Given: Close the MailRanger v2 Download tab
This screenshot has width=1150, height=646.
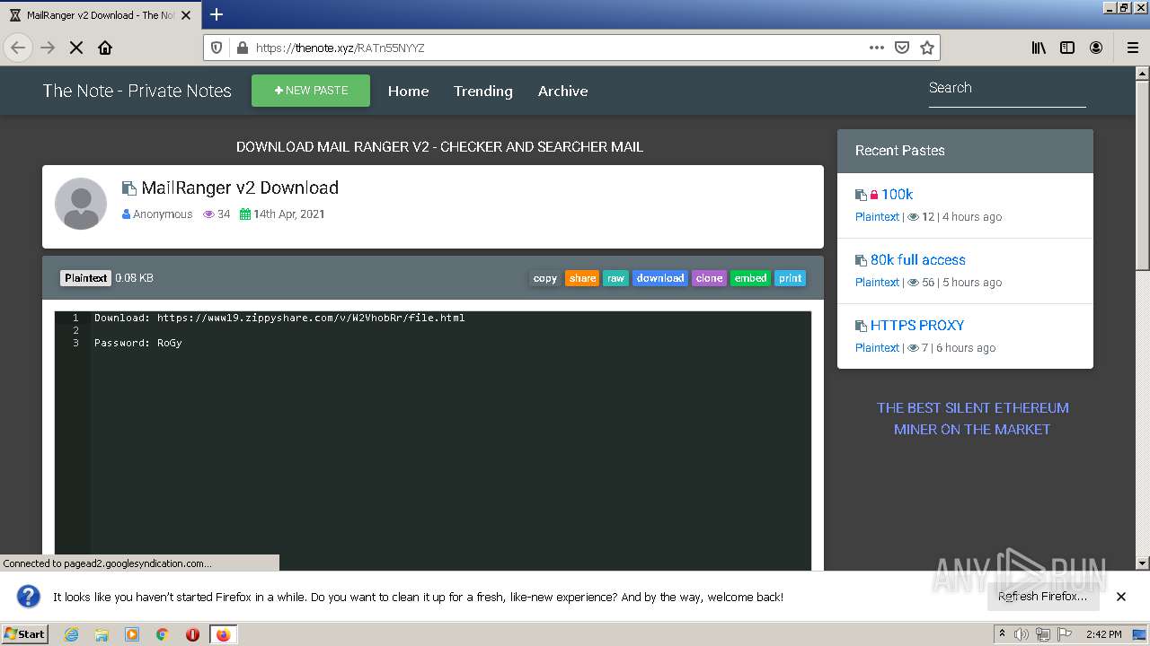Looking at the screenshot, I should pos(187,14).
